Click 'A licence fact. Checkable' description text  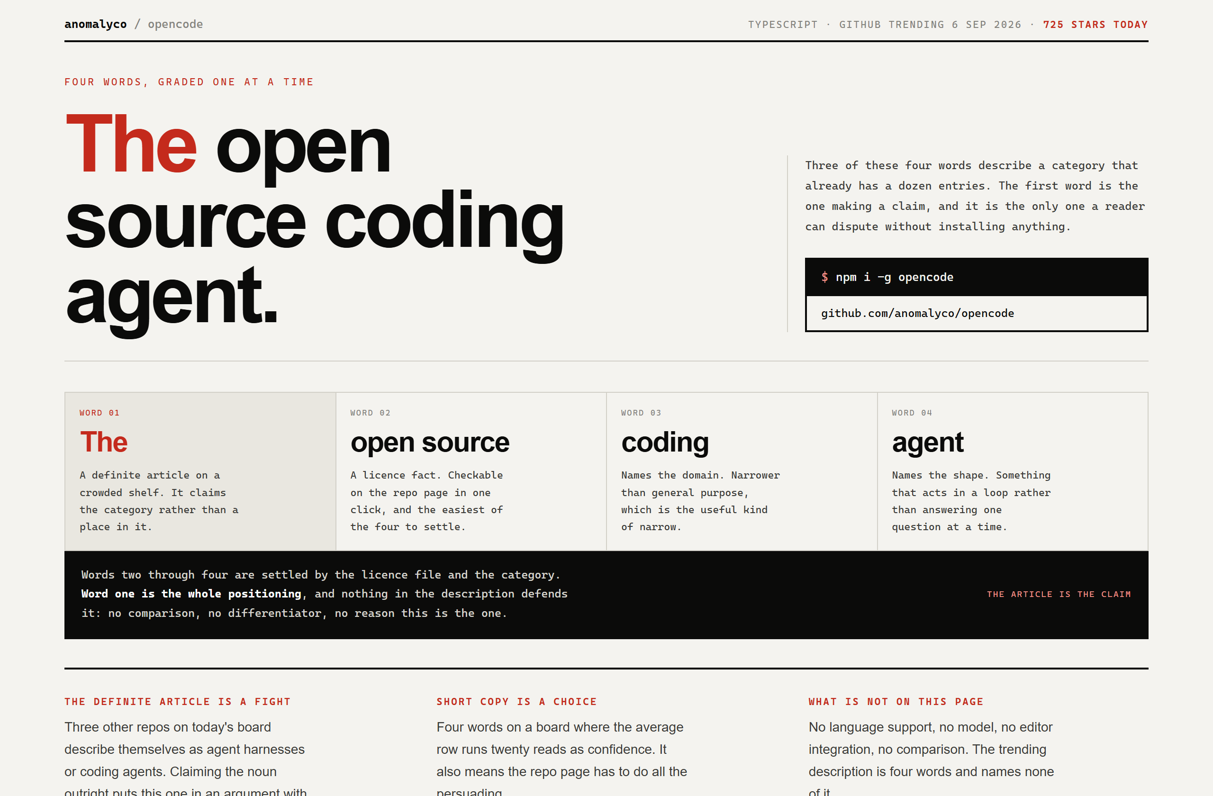click(x=426, y=501)
